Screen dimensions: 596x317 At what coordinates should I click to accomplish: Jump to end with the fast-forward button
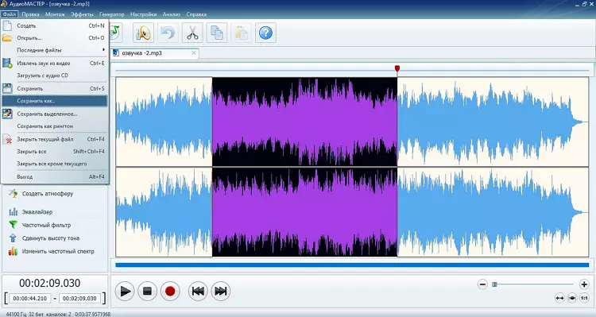[220, 291]
